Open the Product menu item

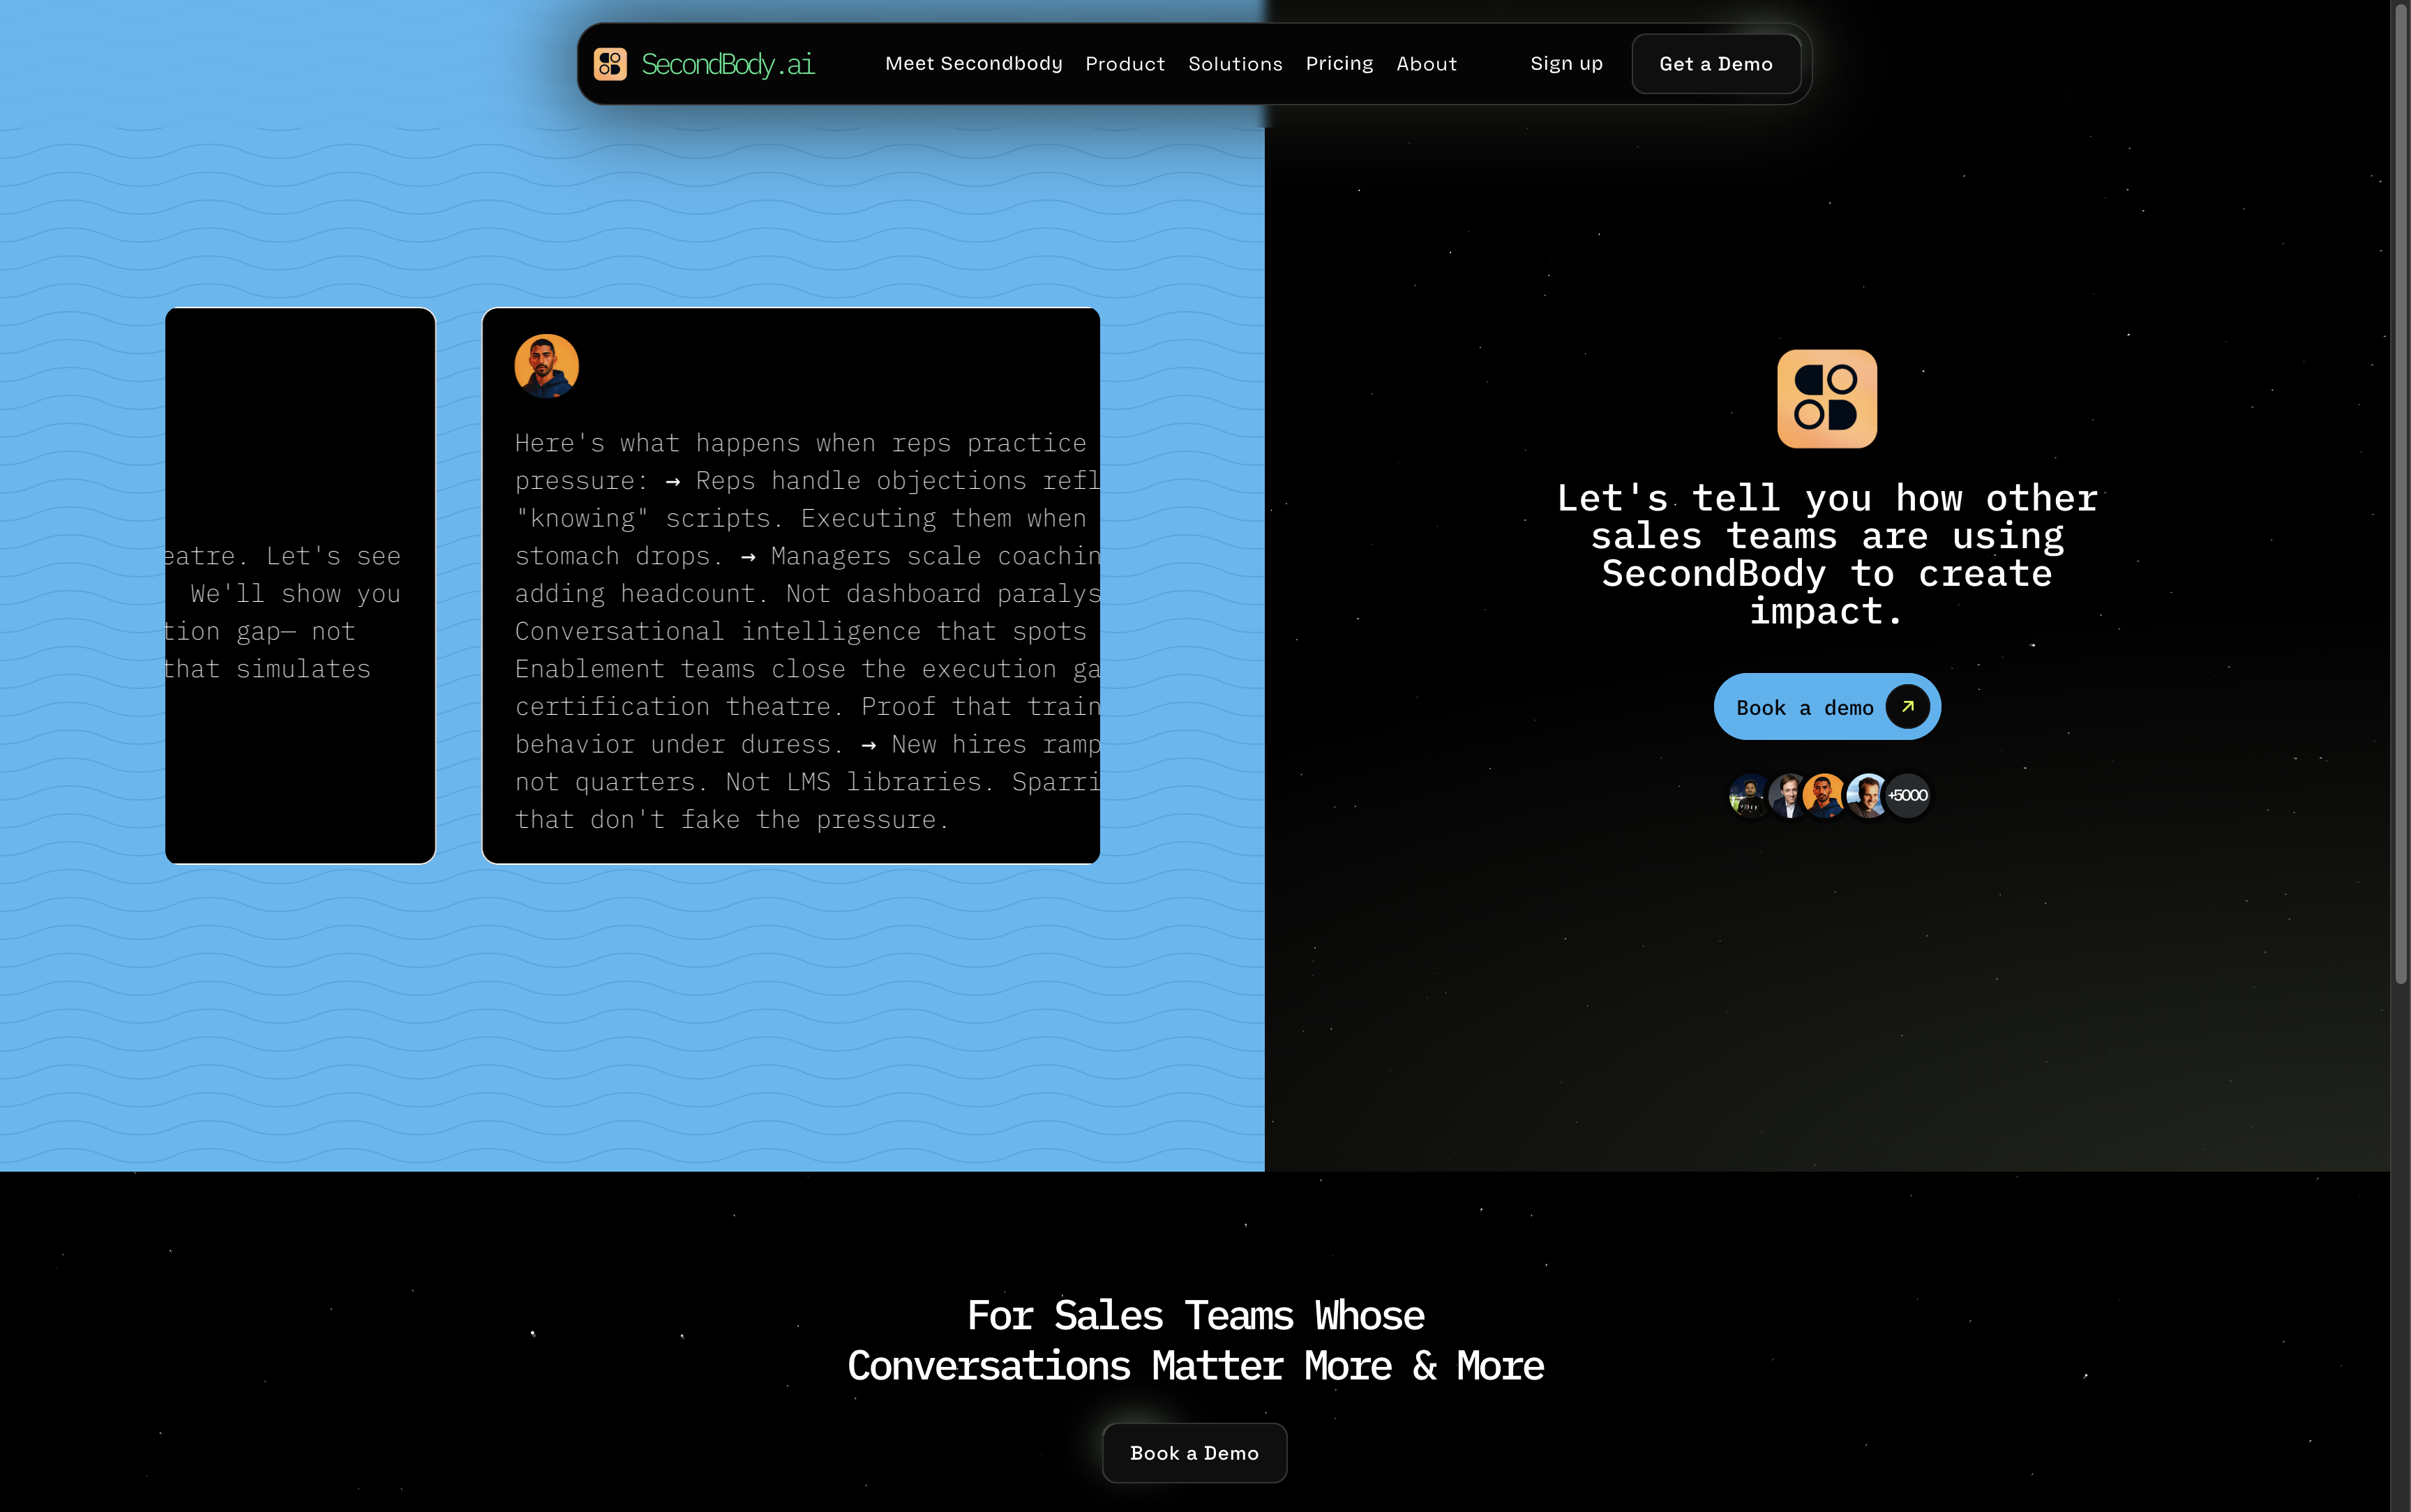(1125, 64)
